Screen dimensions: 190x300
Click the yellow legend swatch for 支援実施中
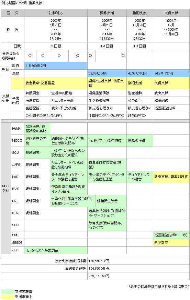pyautogui.click(x=8, y=297)
